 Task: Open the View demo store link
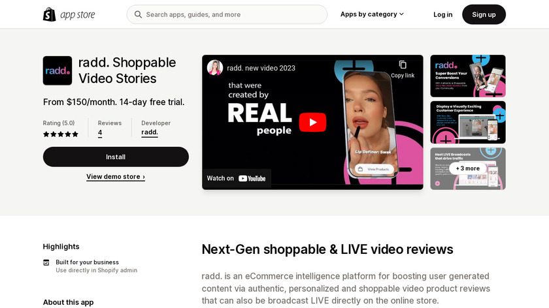click(x=116, y=177)
